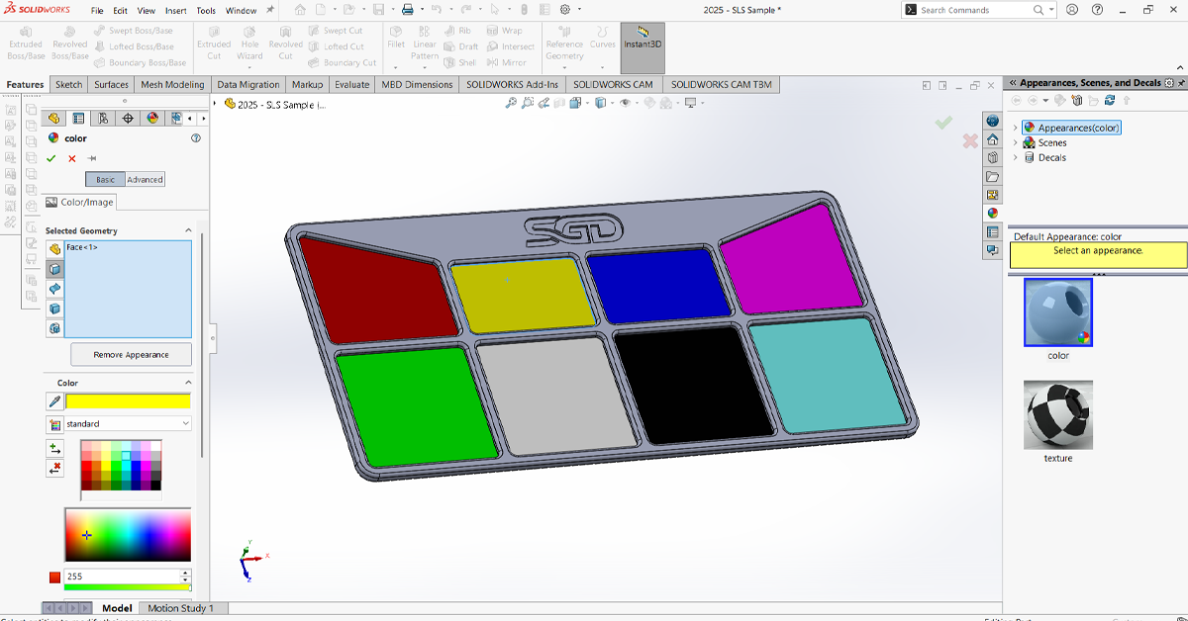This screenshot has height=621, width=1188.
Task: Toggle the Instant3D tool
Action: [643, 38]
